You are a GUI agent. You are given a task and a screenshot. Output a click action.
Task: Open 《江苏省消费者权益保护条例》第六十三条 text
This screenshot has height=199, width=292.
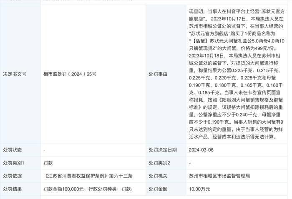[x=88, y=176]
